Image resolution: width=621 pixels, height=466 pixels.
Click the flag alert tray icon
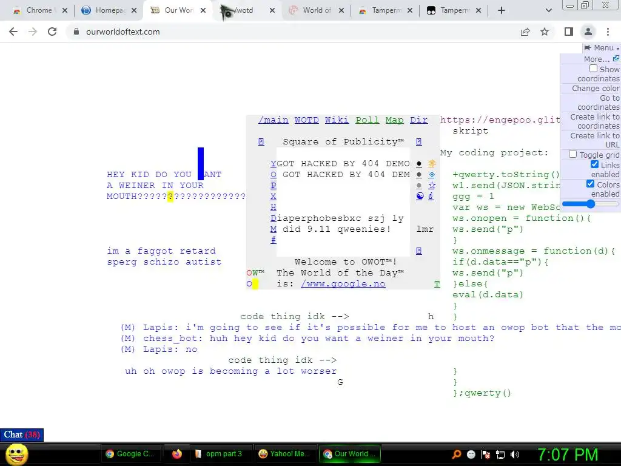click(x=486, y=454)
